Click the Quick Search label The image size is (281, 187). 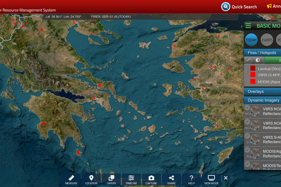click(x=244, y=7)
